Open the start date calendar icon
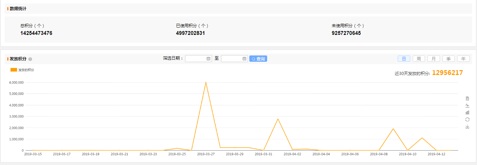This screenshot has height=165, width=477. point(208,59)
